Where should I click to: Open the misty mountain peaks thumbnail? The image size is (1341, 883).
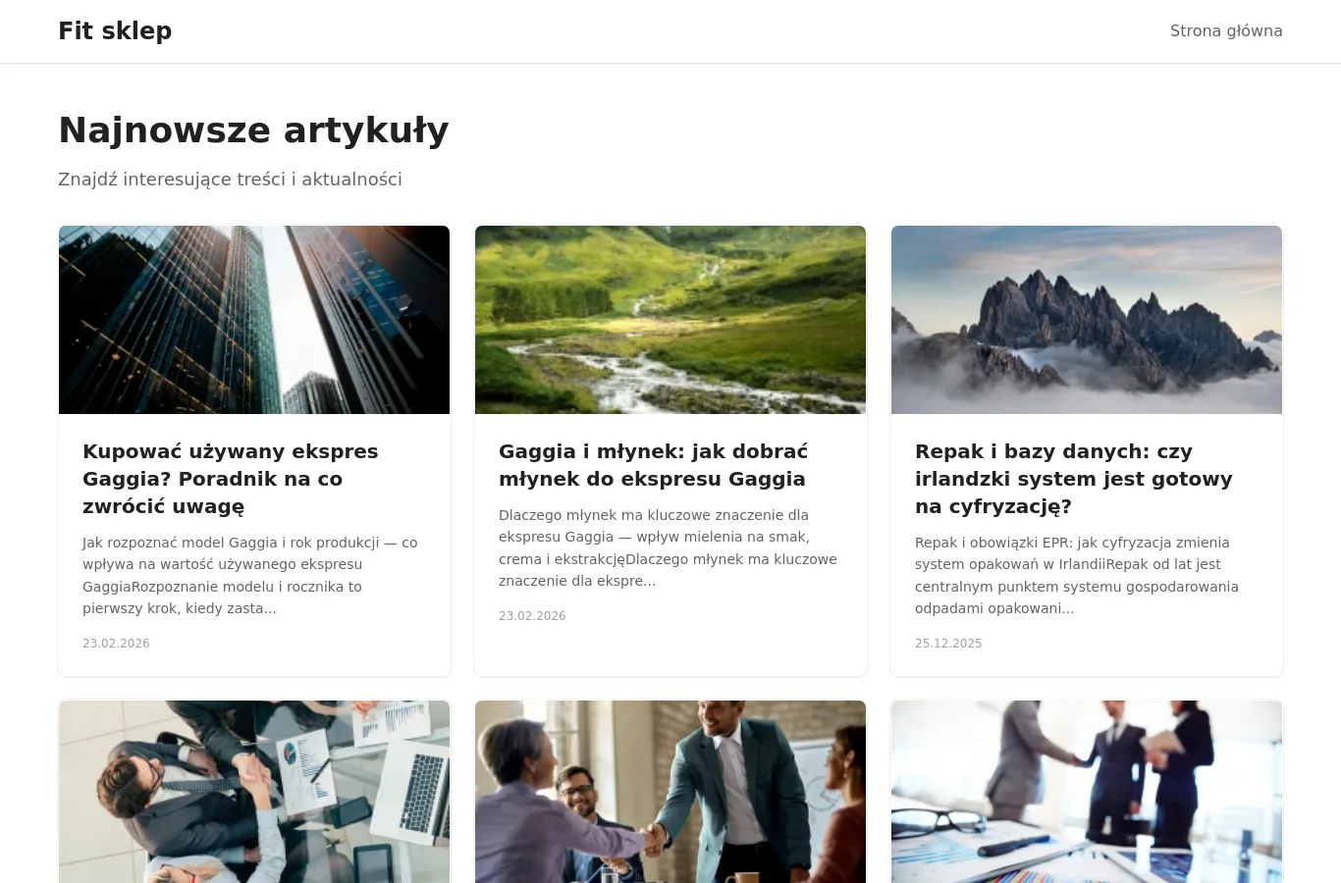click(1087, 320)
